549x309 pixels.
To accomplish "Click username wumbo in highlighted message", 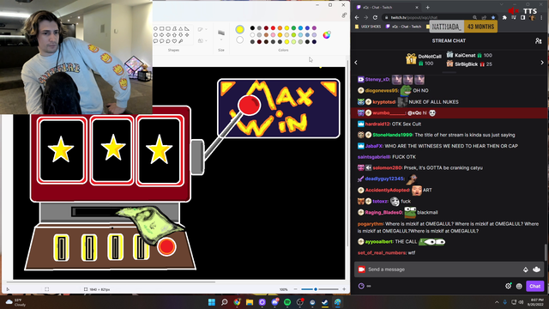I will click(x=389, y=112).
